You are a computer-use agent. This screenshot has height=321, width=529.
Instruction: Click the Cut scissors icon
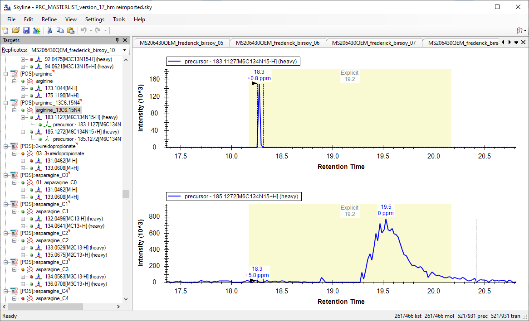[x=50, y=30]
